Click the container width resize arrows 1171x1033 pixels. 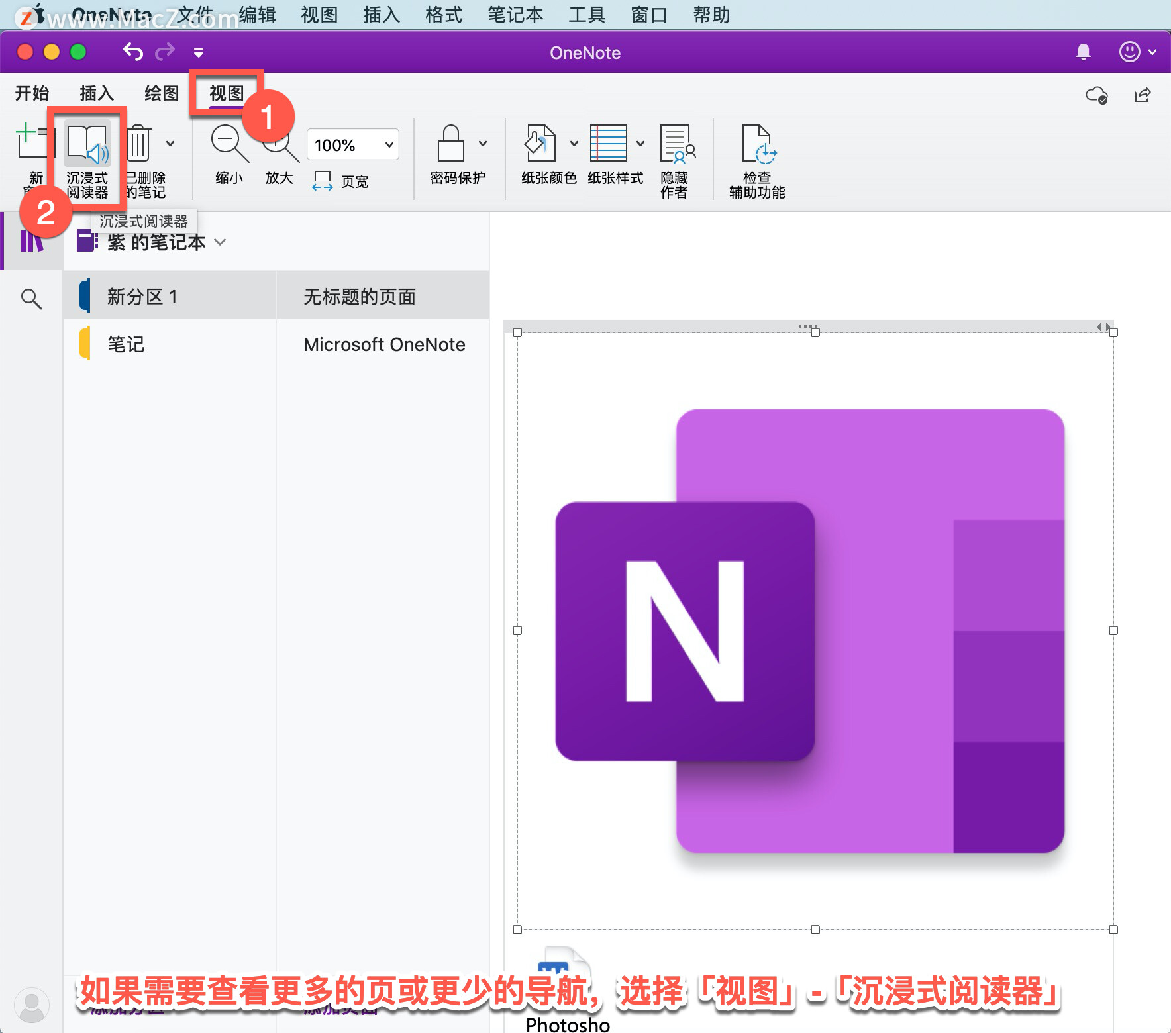pos(1103,326)
